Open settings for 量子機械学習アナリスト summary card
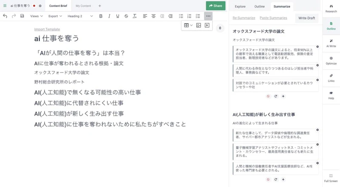 [x=317, y=145]
